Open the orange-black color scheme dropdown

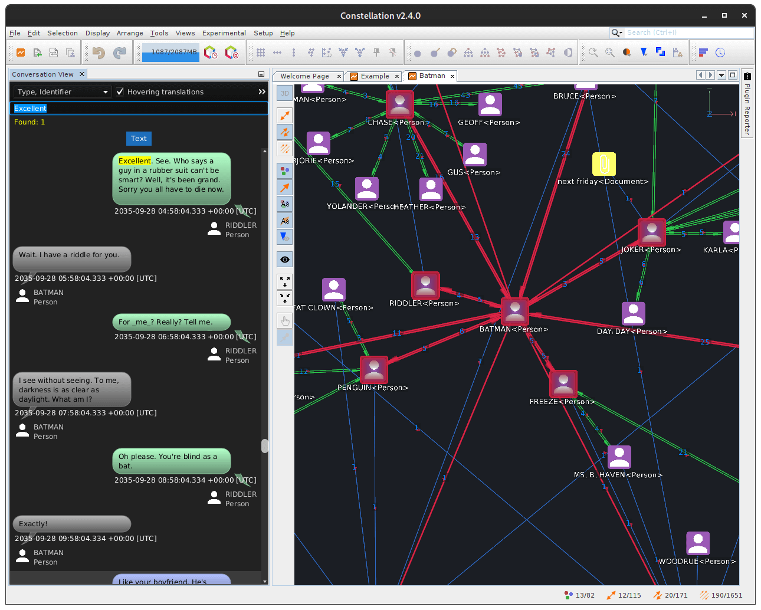[x=627, y=53]
